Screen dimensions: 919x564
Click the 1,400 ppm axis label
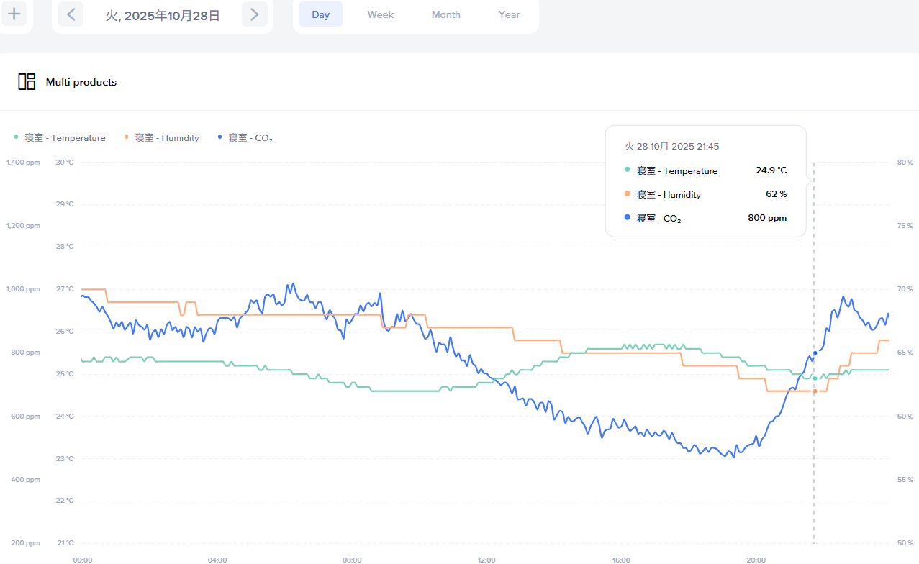23,163
